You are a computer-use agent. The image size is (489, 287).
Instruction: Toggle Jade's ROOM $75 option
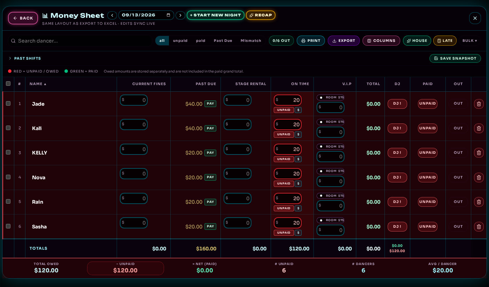tap(331, 98)
